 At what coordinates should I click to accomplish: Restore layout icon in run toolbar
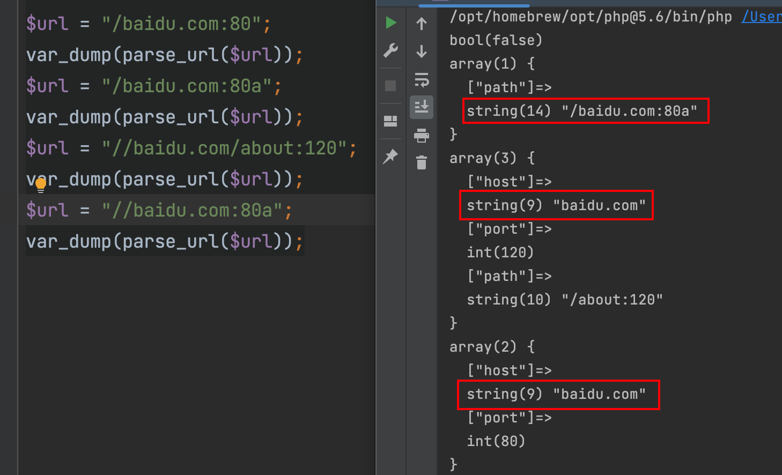(x=390, y=121)
